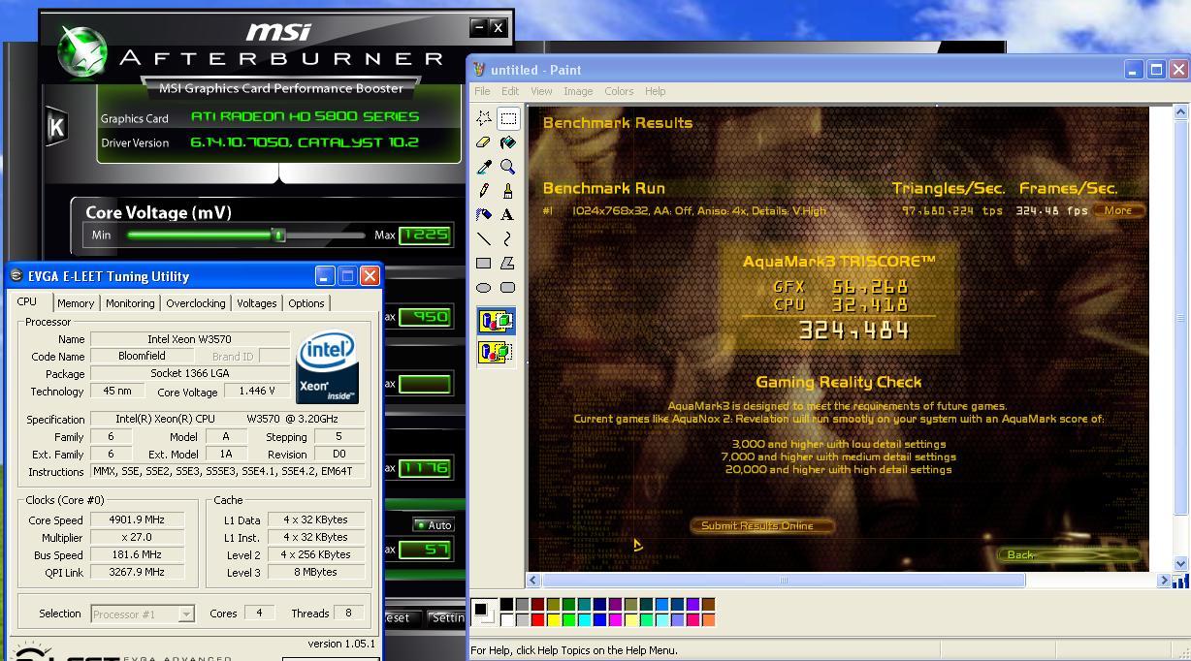
Task: Open the Overclocking tab in E-LEET
Action: [x=196, y=303]
